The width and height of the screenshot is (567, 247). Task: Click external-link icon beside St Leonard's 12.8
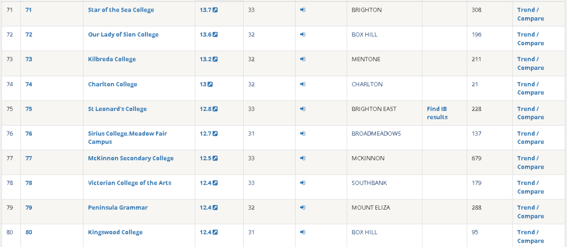tap(215, 109)
